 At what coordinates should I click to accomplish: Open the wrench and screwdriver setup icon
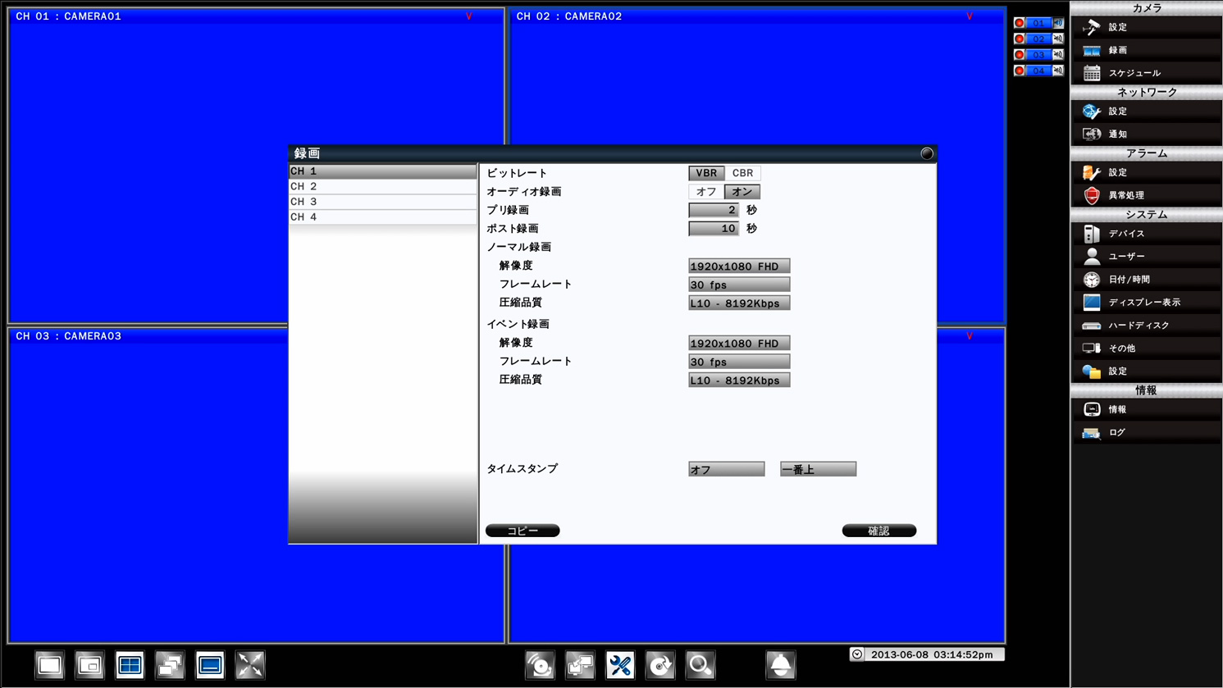pyautogui.click(x=620, y=665)
